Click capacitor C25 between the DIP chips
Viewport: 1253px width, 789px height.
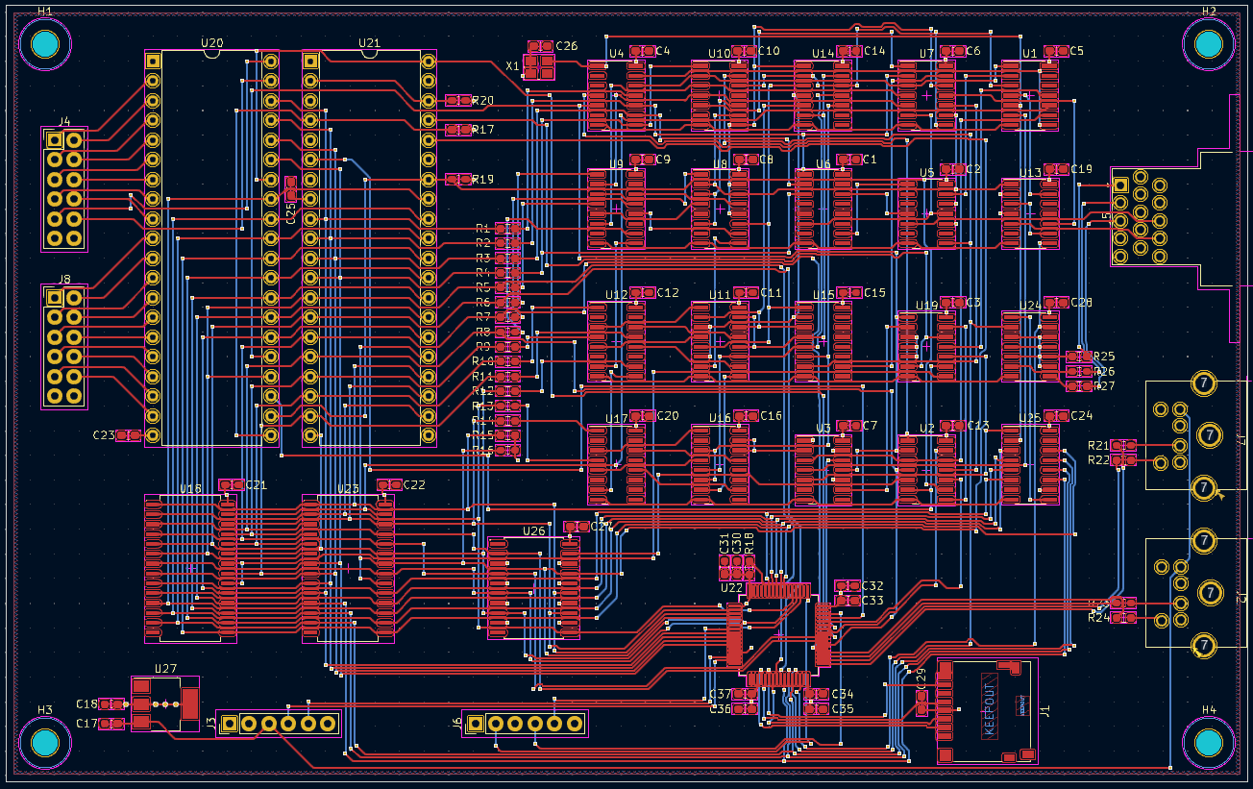tap(291, 188)
